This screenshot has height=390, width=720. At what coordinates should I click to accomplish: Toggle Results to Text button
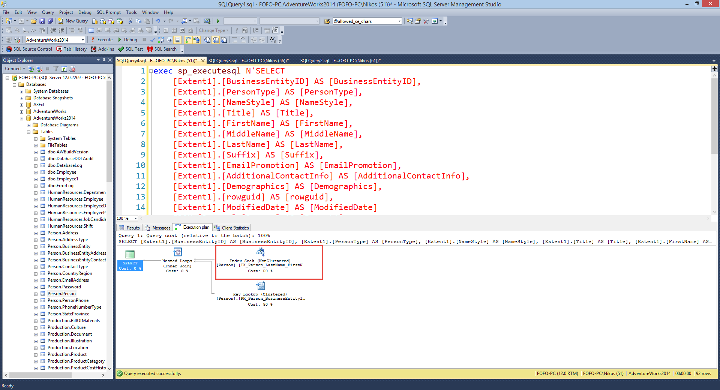coord(207,40)
